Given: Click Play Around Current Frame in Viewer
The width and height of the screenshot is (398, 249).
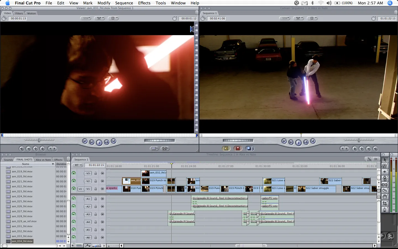Looking at the screenshot, I should (107, 142).
